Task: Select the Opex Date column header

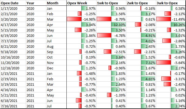Action: pyautogui.click(x=13, y=3)
